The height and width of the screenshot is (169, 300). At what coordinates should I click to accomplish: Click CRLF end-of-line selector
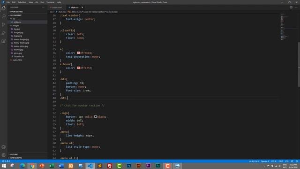(281, 161)
